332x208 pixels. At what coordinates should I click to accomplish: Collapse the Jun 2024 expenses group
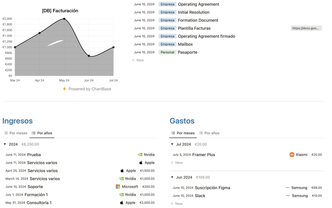[x=172, y=177]
